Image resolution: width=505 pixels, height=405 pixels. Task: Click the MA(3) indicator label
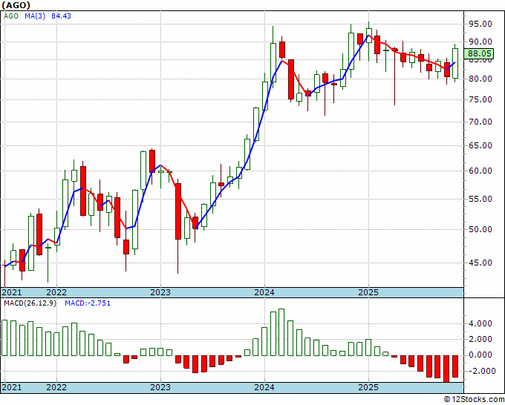(x=35, y=16)
